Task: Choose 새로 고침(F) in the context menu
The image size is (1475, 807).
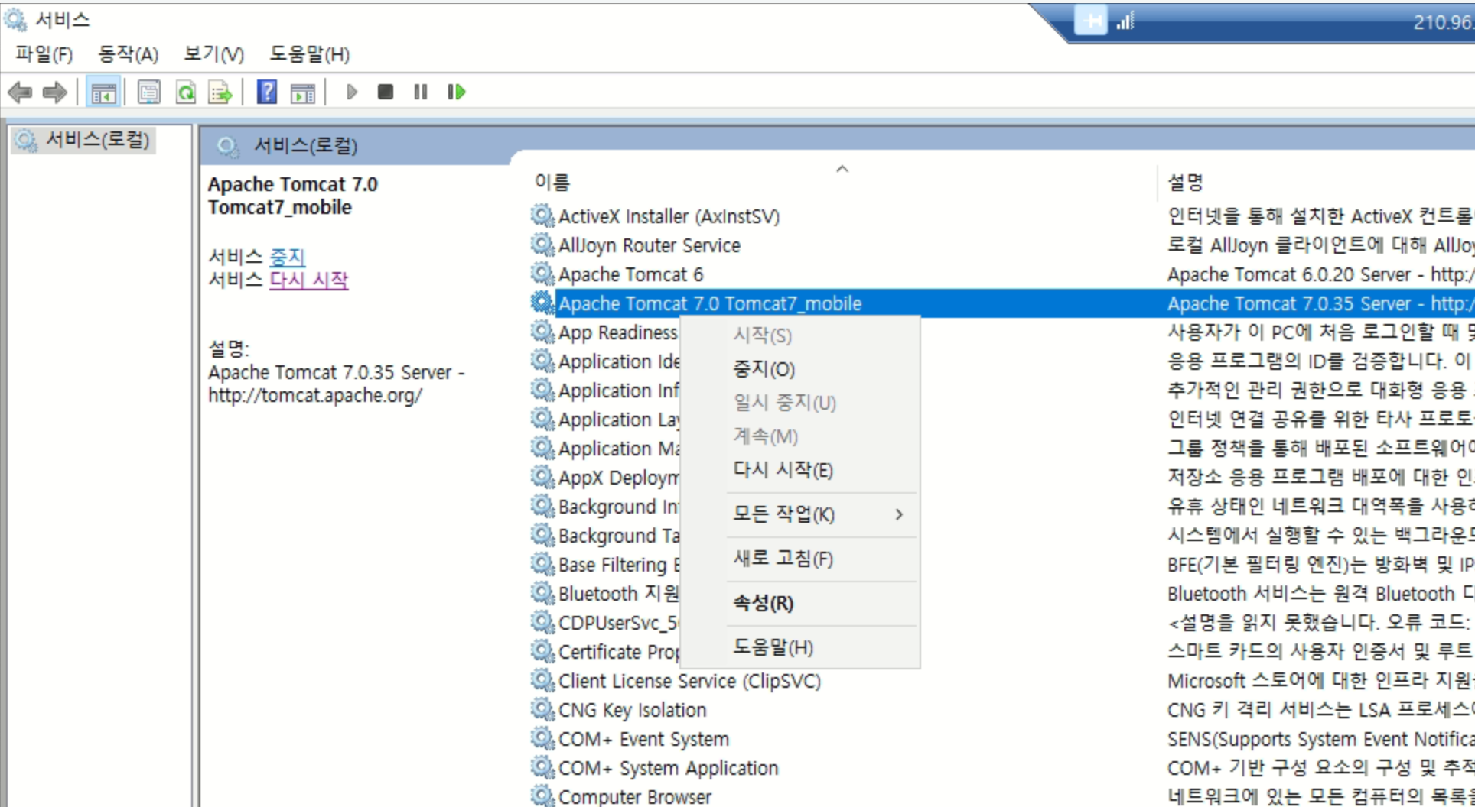Action: (x=800, y=559)
